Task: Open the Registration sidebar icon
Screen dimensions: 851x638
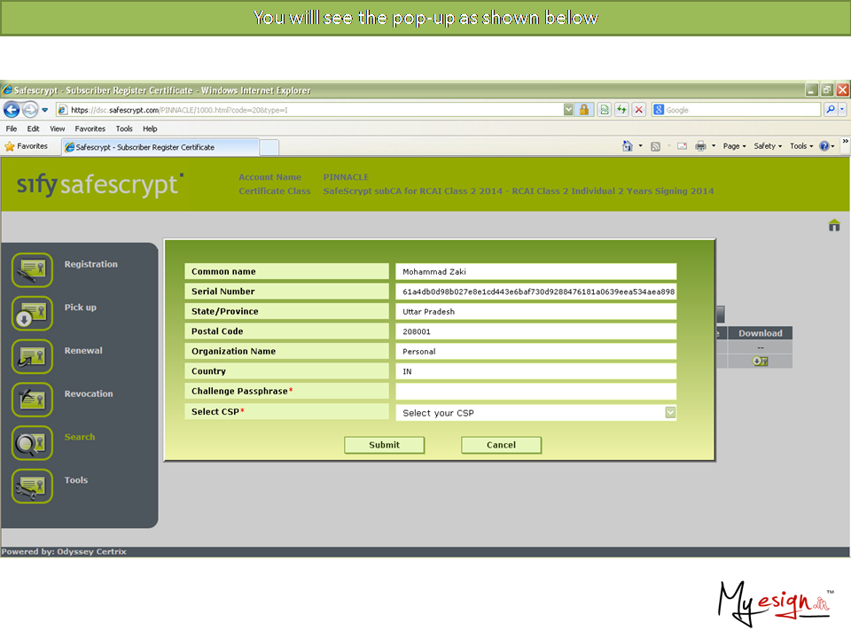Action: click(x=32, y=270)
